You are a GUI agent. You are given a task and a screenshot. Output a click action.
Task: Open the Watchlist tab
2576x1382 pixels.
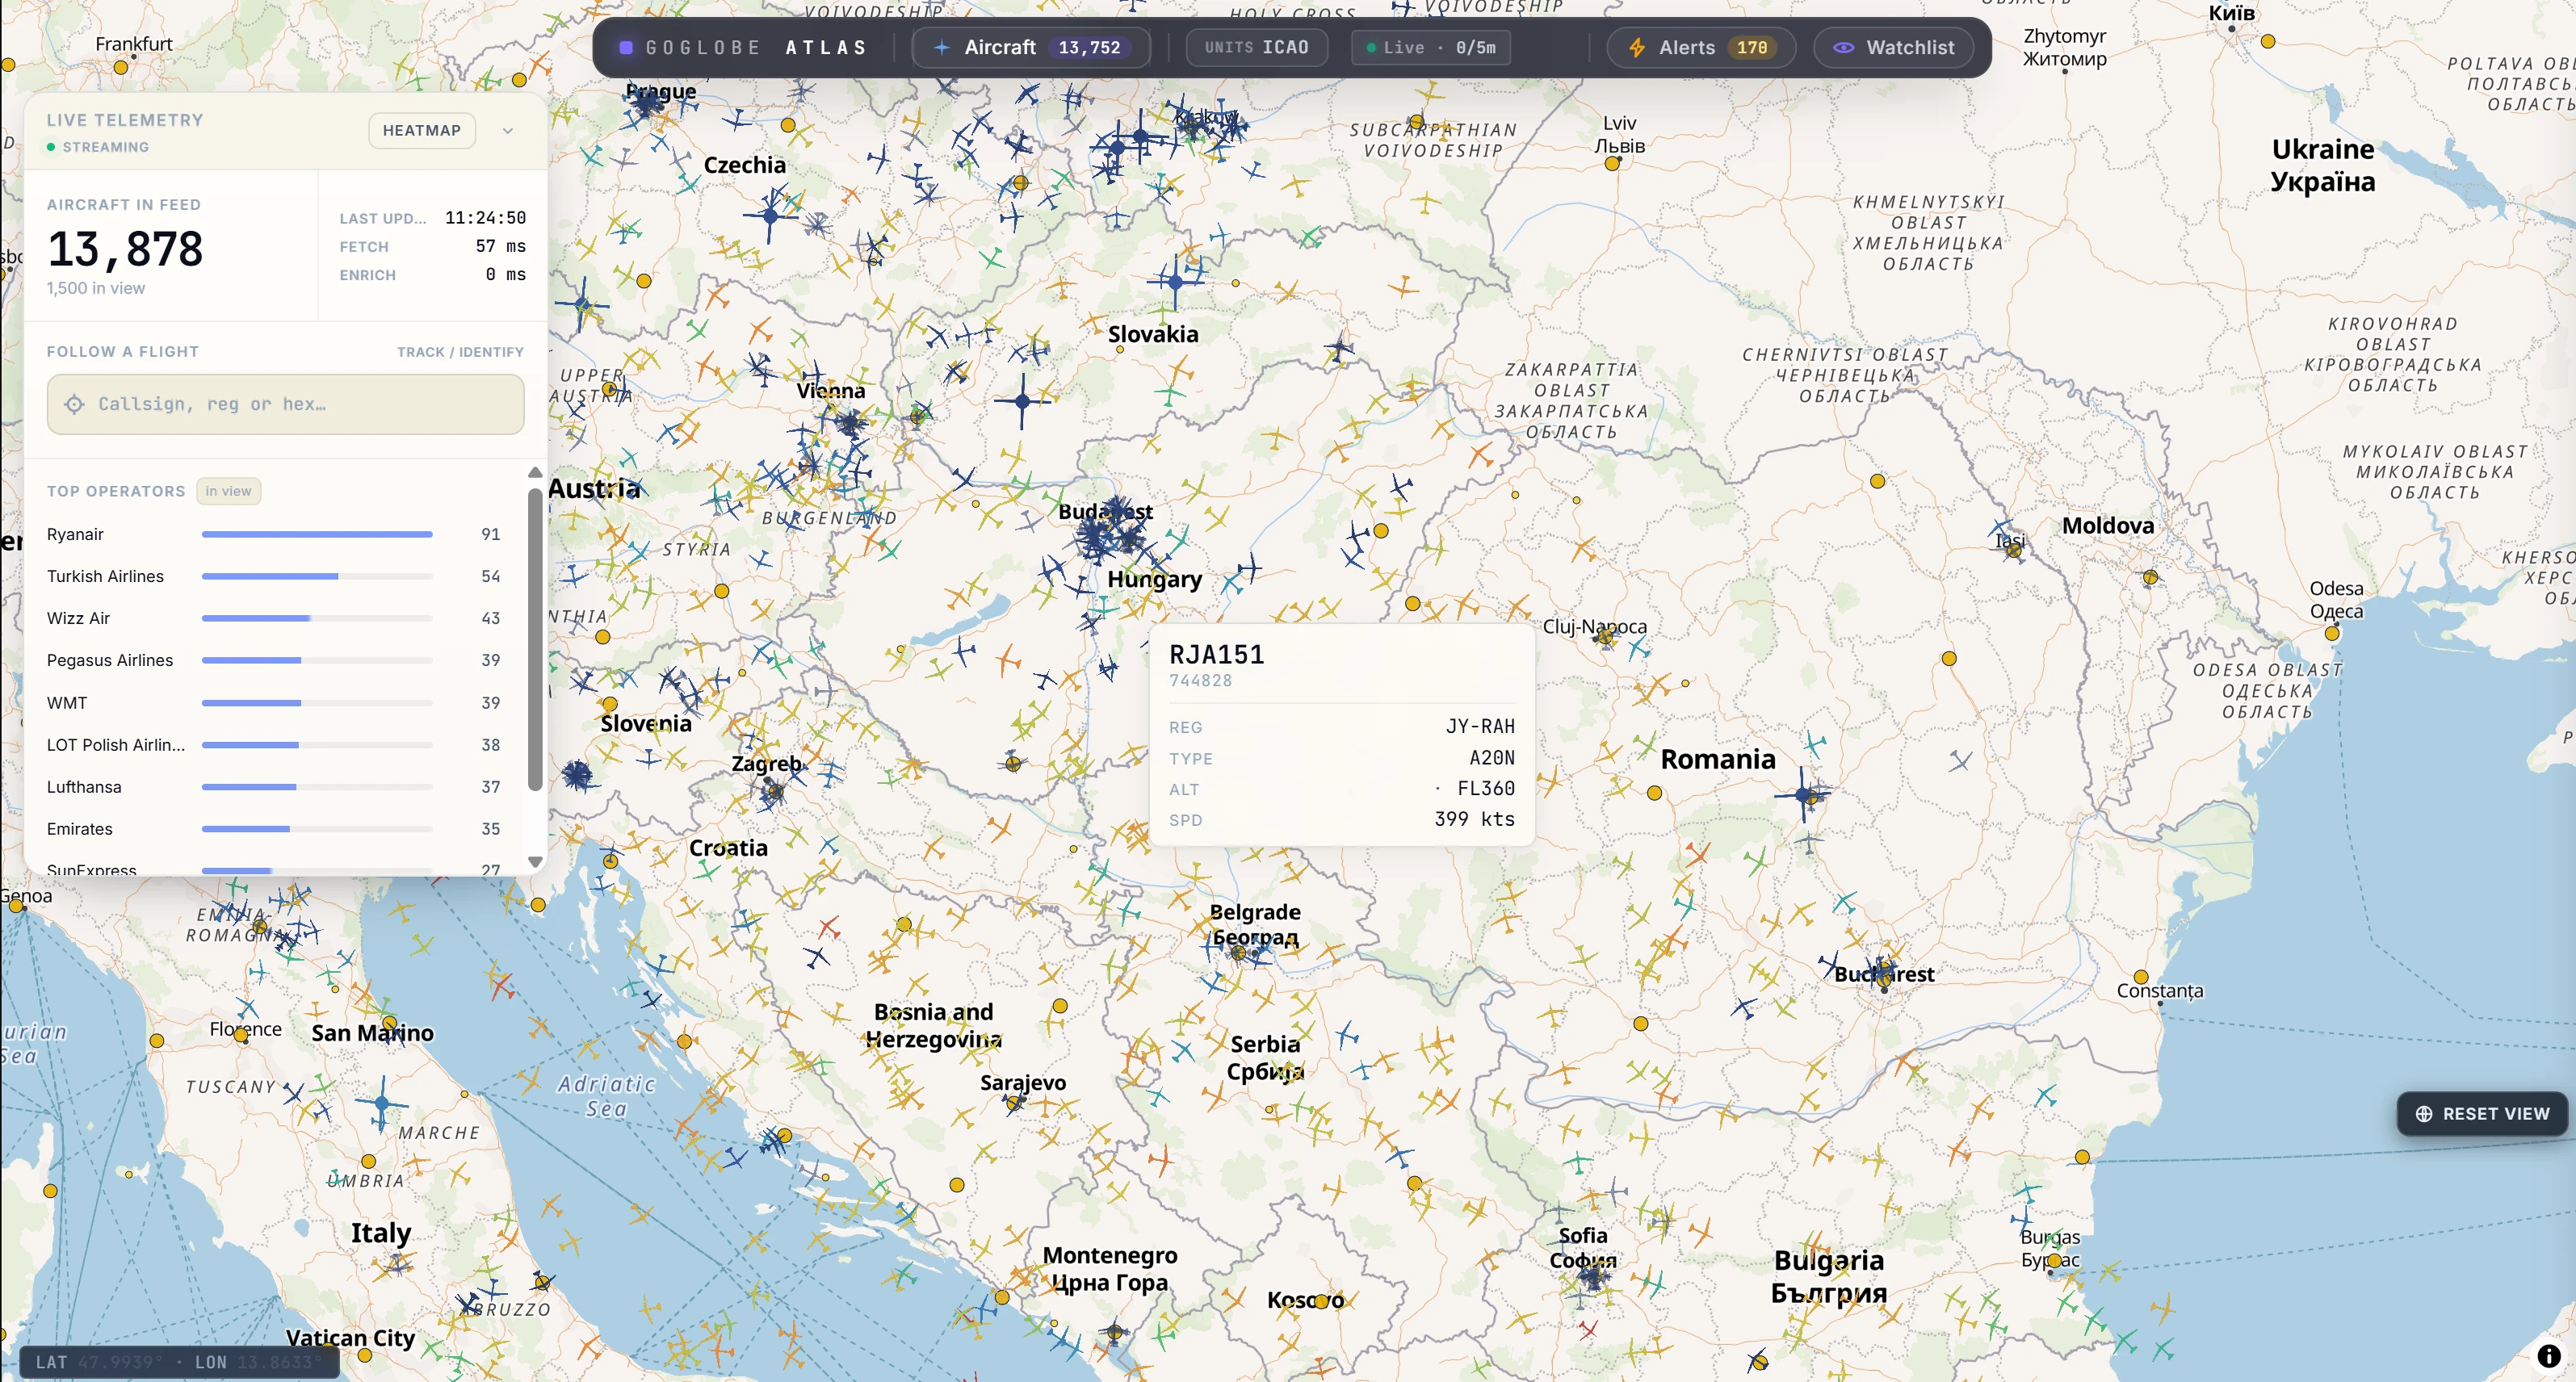point(1894,48)
